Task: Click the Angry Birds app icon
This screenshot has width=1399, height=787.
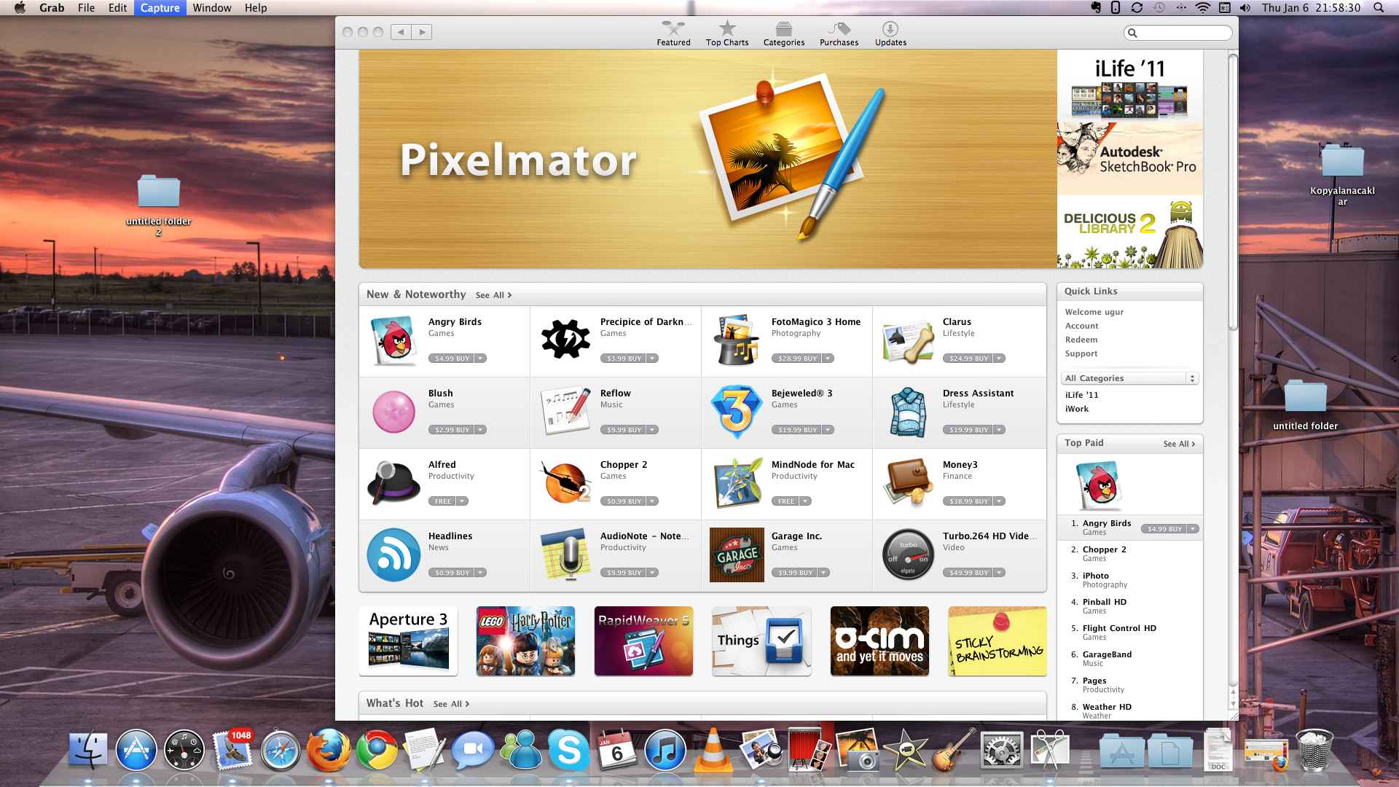Action: tap(393, 339)
